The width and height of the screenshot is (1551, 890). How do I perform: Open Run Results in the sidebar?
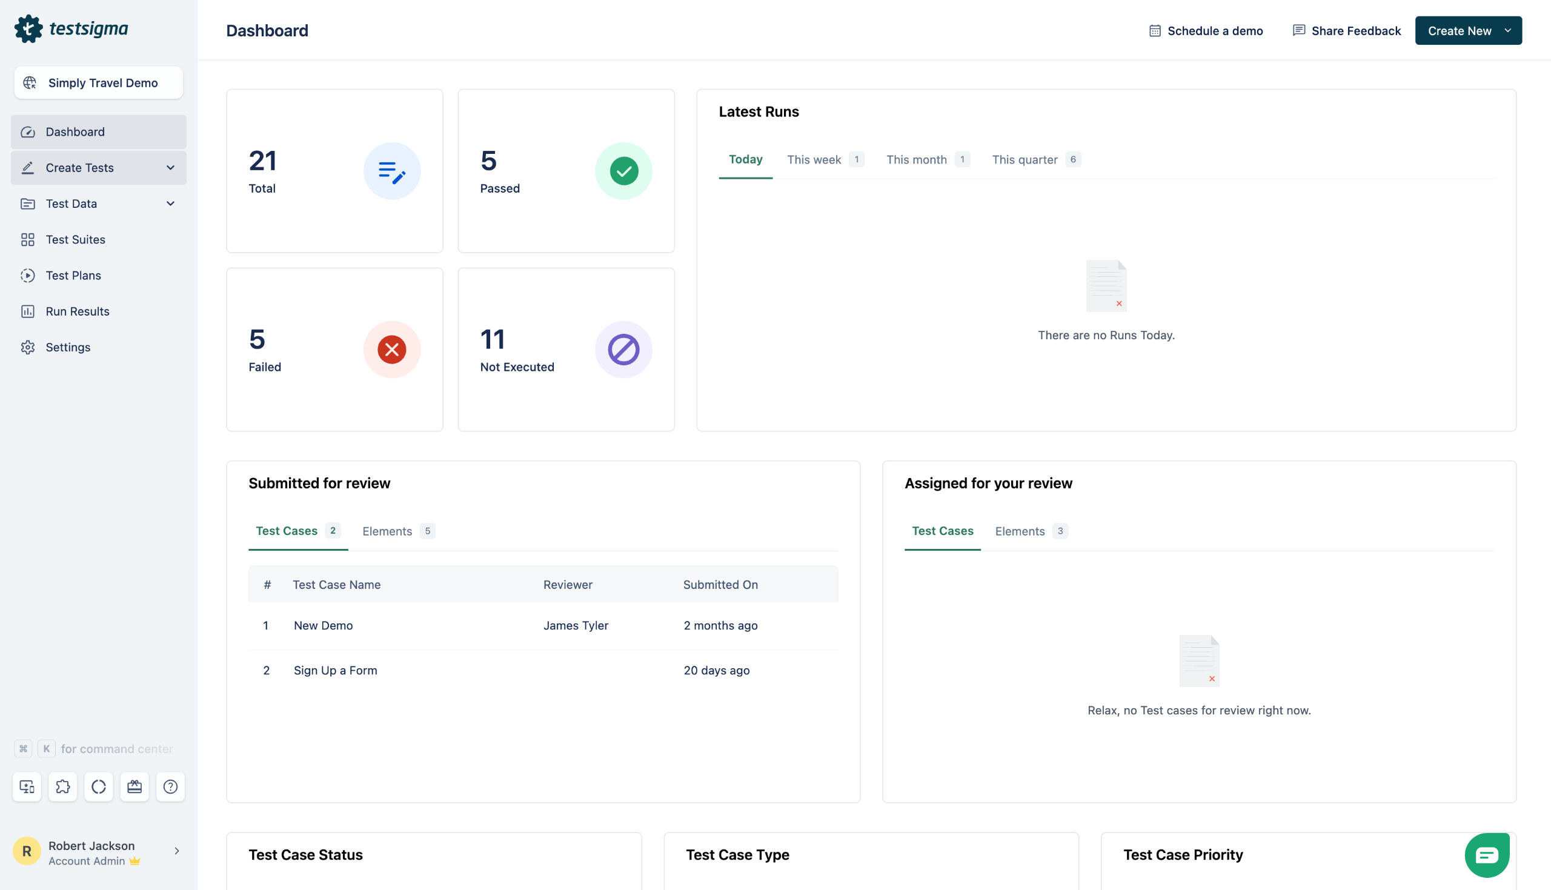click(77, 311)
